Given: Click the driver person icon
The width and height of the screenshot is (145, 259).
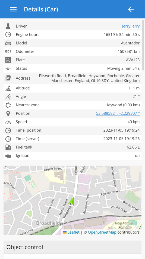Looking at the screenshot, I should (x=8, y=26).
